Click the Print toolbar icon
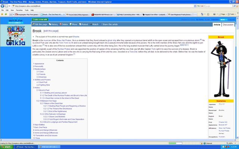 (214, 14)
